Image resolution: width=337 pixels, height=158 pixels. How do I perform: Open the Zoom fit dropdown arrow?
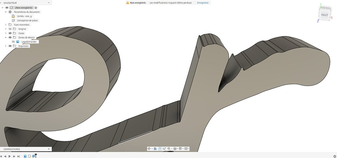click(172, 149)
